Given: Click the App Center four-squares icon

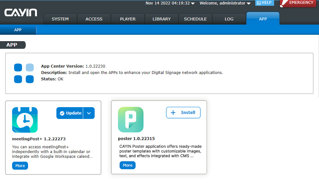Looking at the screenshot, I should (24, 73).
